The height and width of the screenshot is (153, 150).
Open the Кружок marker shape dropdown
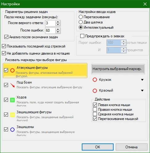[x=142, y=80]
